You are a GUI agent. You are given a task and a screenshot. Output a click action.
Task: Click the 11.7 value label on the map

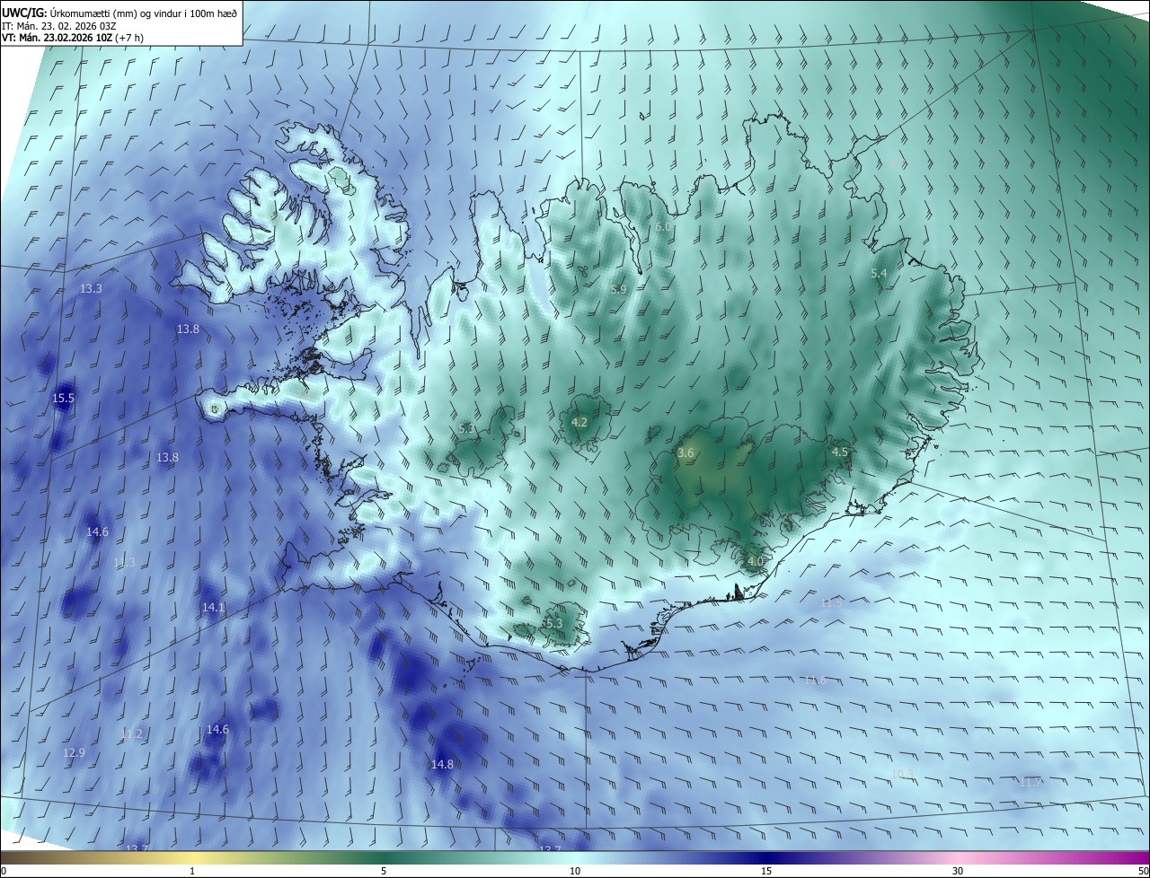(x=1031, y=783)
